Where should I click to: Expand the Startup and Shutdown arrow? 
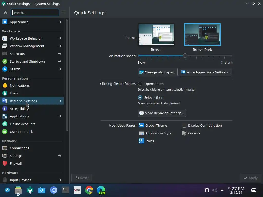(60, 61)
